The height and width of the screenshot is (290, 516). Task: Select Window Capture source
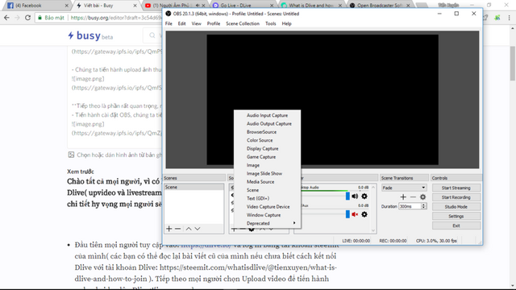267,215
